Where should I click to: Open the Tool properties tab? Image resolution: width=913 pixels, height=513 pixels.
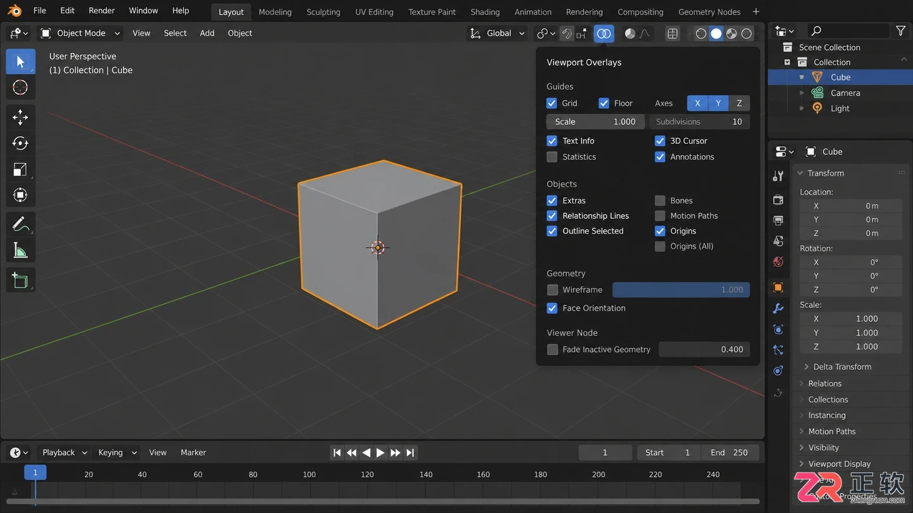(778, 176)
